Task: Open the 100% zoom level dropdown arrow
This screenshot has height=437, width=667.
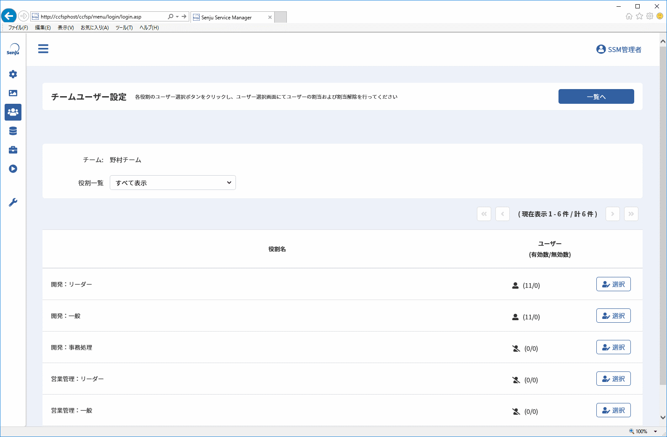Action: click(x=655, y=432)
